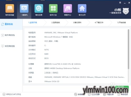Open the QQ交流群 link

click(x=95, y=94)
